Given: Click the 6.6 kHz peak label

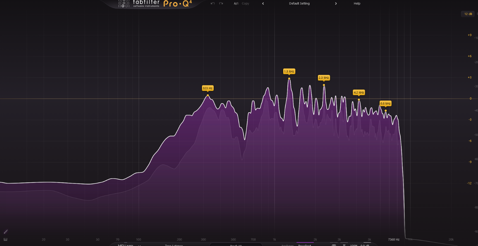Looking at the screenshot, I should (x=386, y=104).
